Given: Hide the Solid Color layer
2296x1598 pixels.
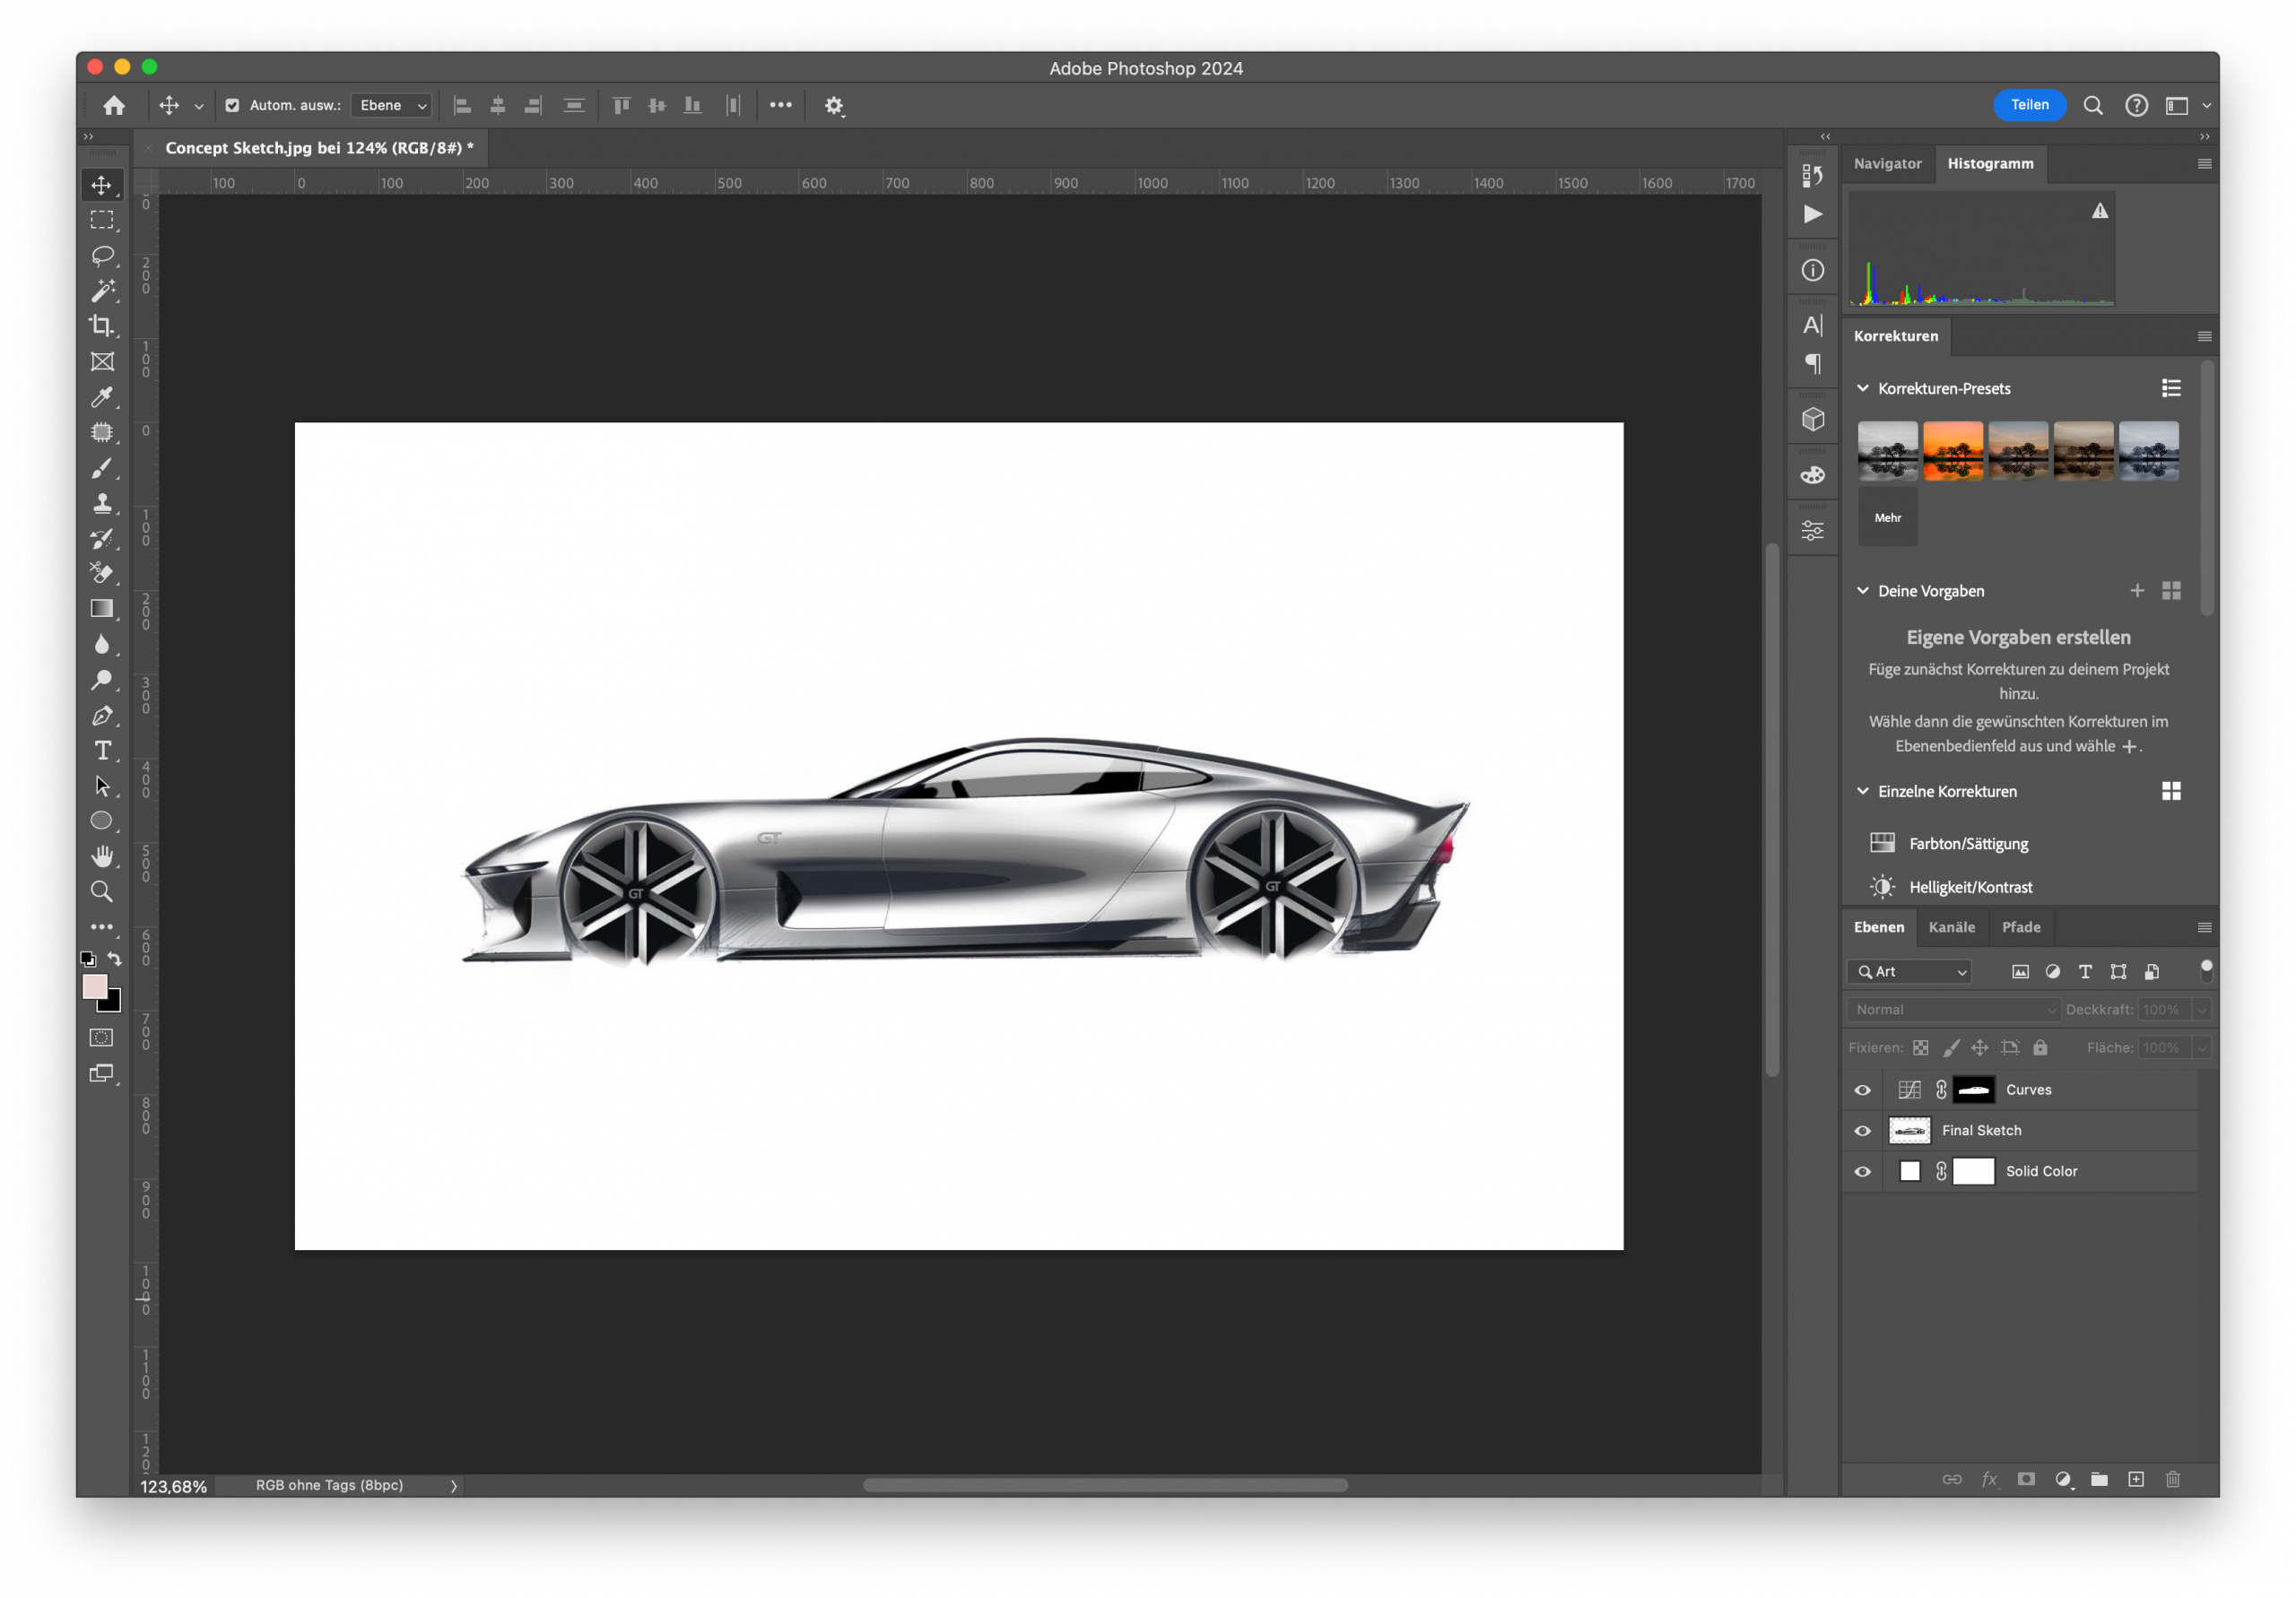Looking at the screenshot, I should click(1861, 1171).
